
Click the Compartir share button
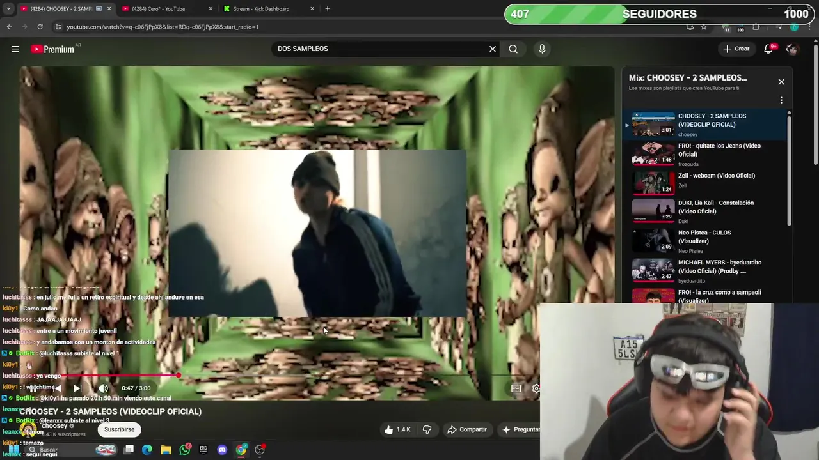[x=467, y=429]
